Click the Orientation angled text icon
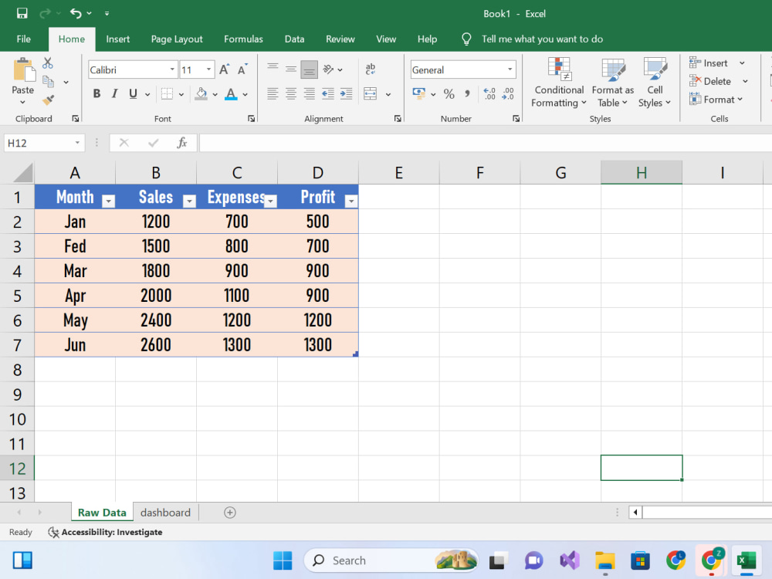Image resolution: width=772 pixels, height=579 pixels. click(328, 69)
